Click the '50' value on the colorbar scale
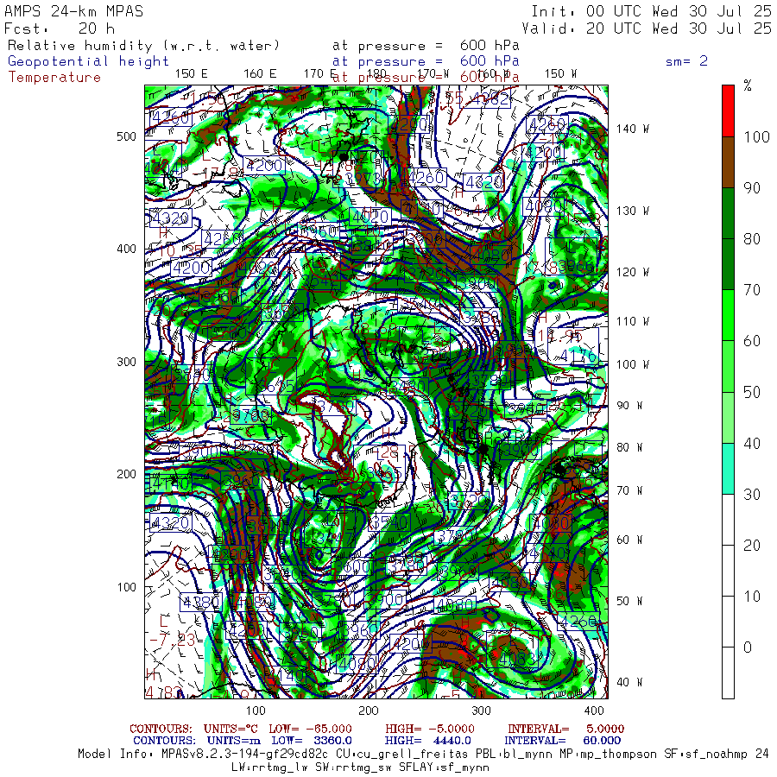 (x=752, y=393)
